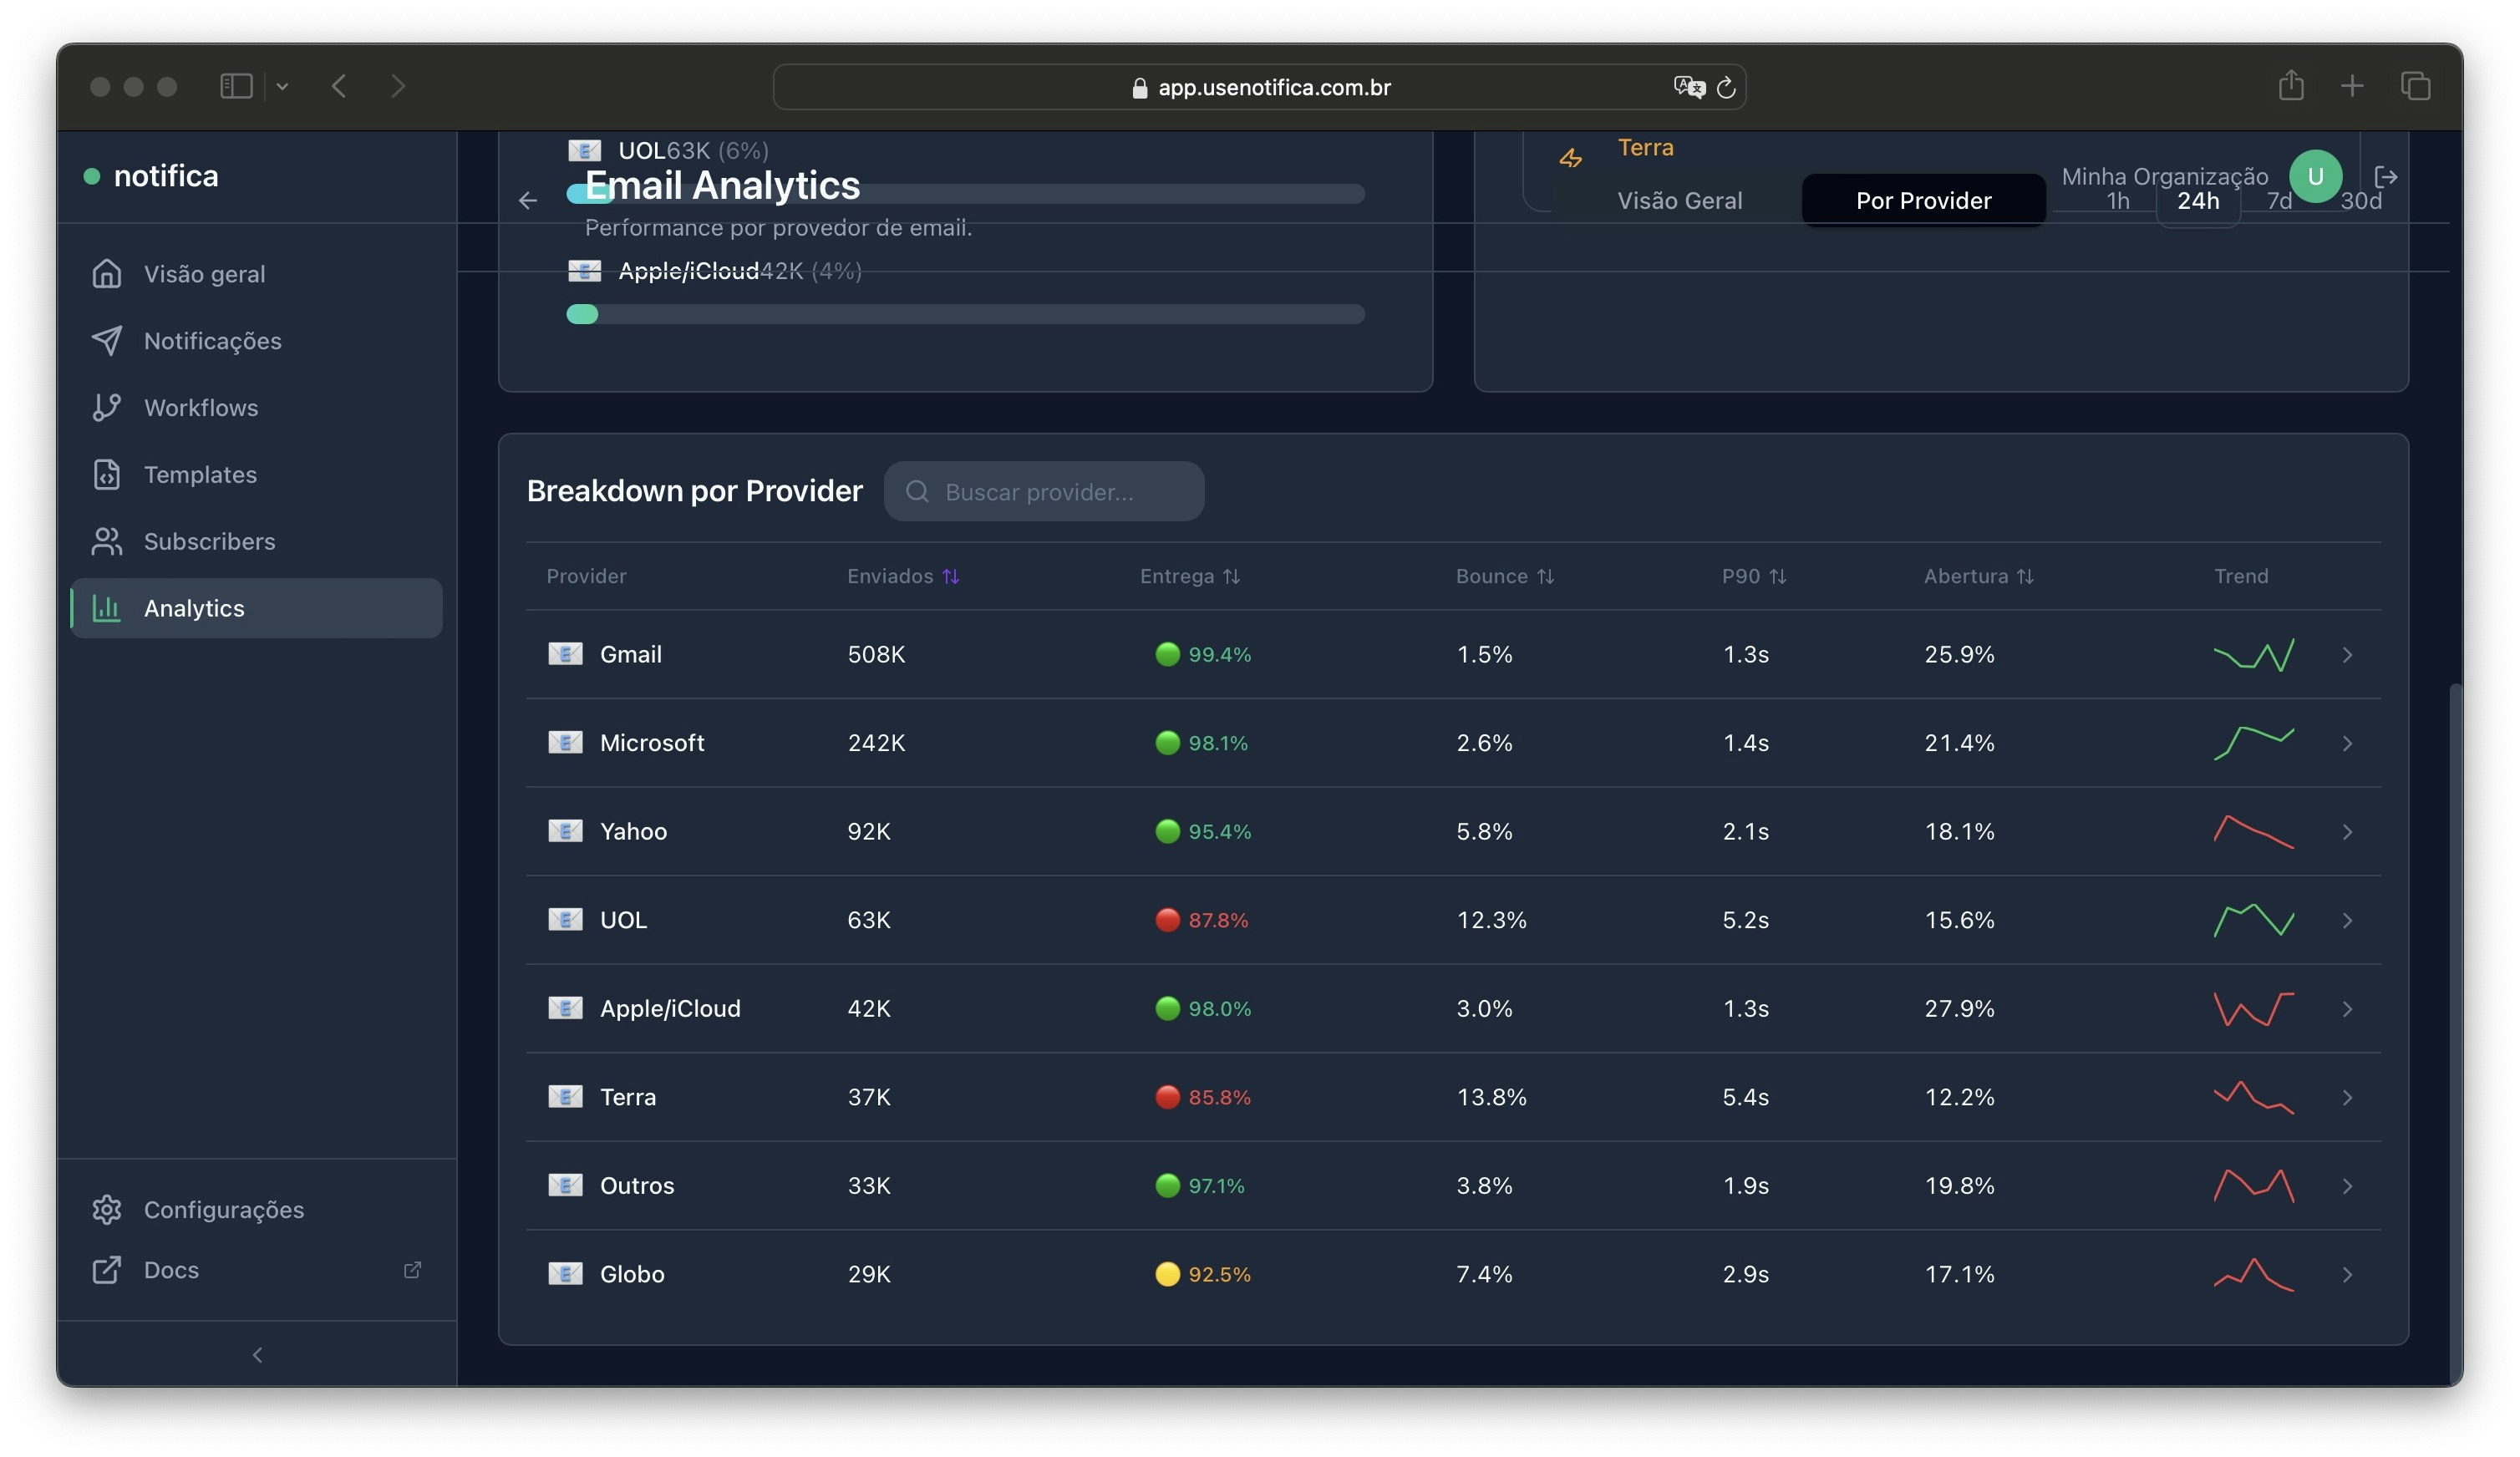This screenshot has height=1457, width=2520.
Task: Open Visão geral via home icon
Action: (x=109, y=273)
